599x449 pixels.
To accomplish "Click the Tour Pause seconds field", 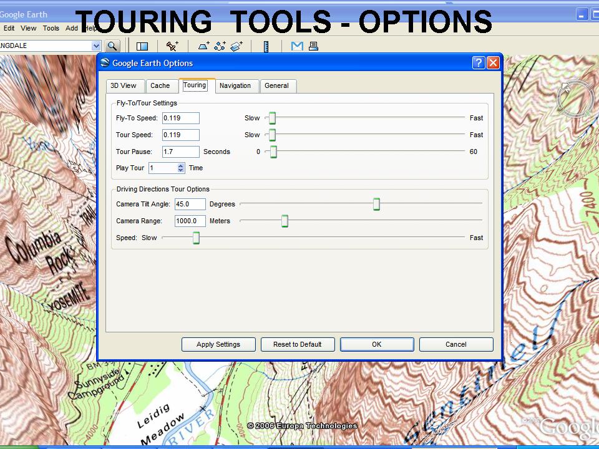I will (181, 152).
